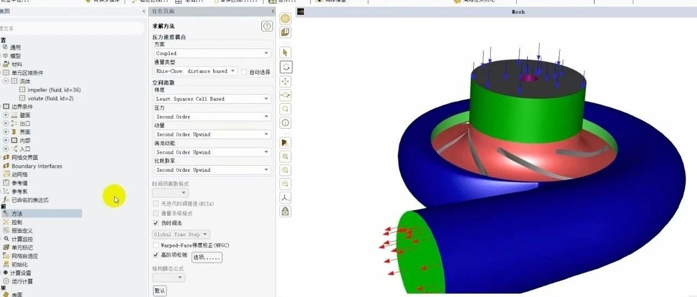Open the 湍流动能 discretization dropdown
Screen dimensions: 697x297
[x=212, y=152]
